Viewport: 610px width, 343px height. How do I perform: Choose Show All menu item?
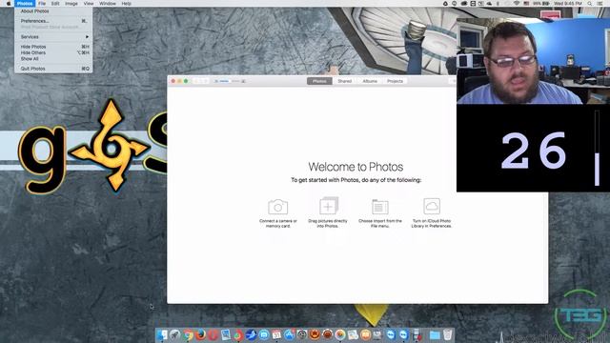pyautogui.click(x=53, y=59)
